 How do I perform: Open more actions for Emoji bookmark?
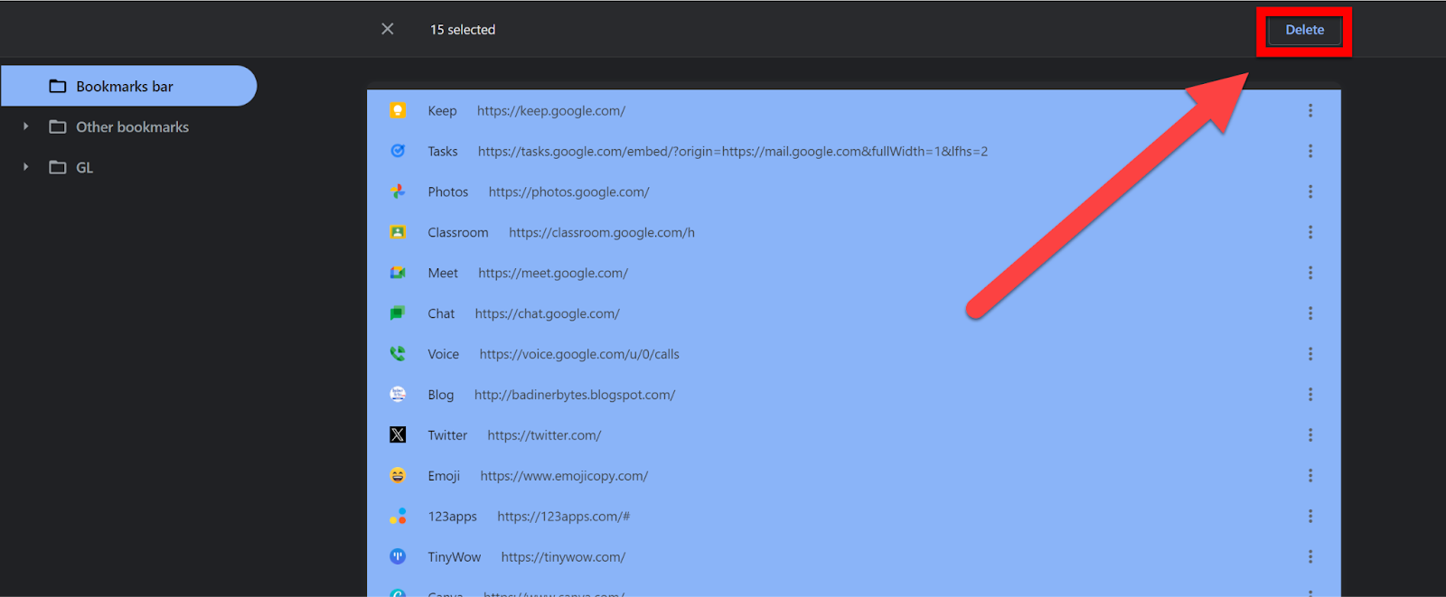(x=1310, y=476)
